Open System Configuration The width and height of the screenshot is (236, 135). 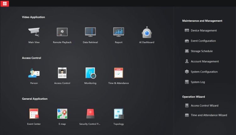click(x=204, y=72)
